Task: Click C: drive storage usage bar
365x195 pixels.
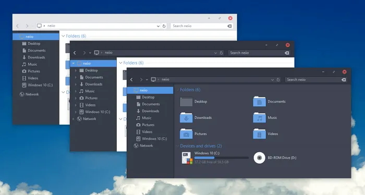Action: pyautogui.click(x=222, y=158)
